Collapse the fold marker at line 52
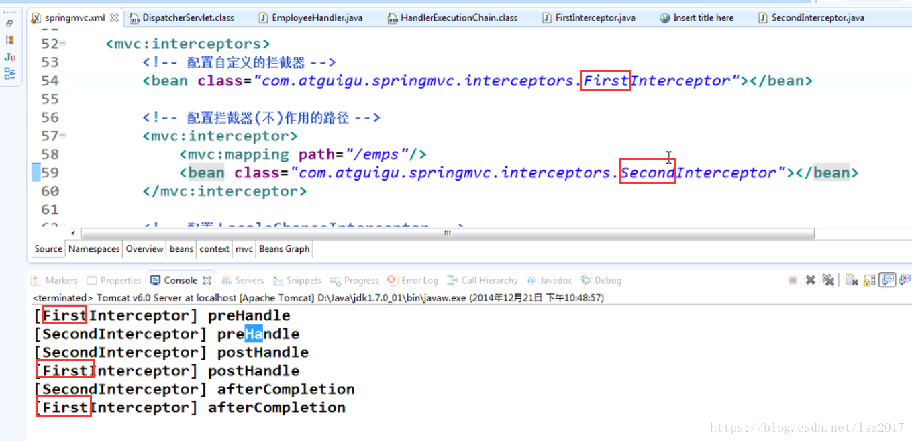Image resolution: width=912 pixels, height=441 pixels. tap(63, 44)
